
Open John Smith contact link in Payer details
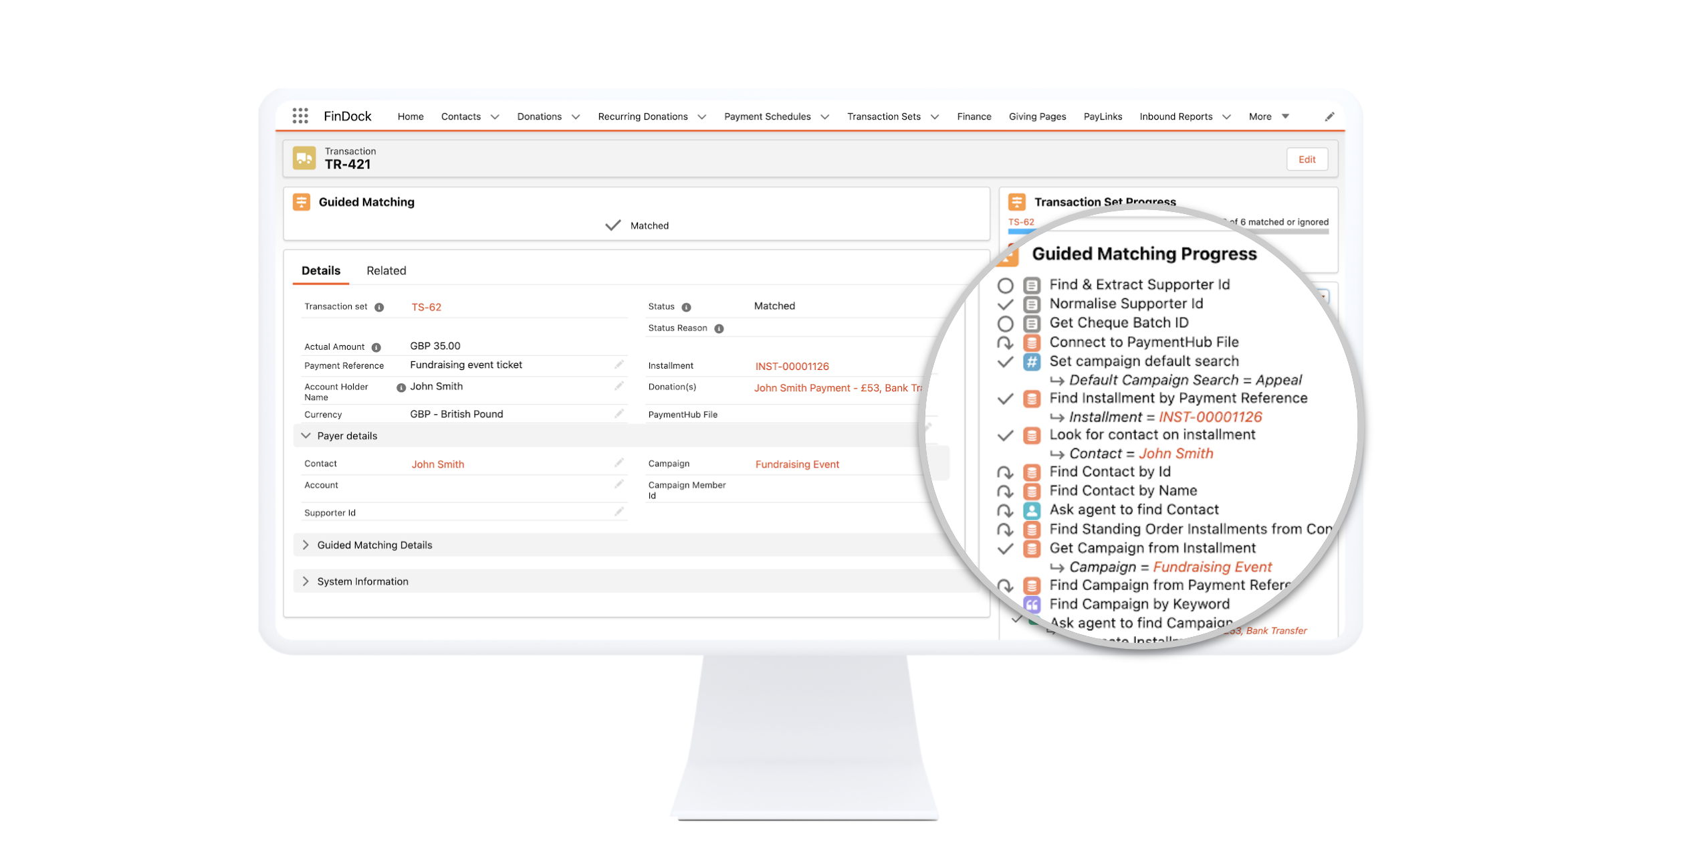tap(437, 464)
